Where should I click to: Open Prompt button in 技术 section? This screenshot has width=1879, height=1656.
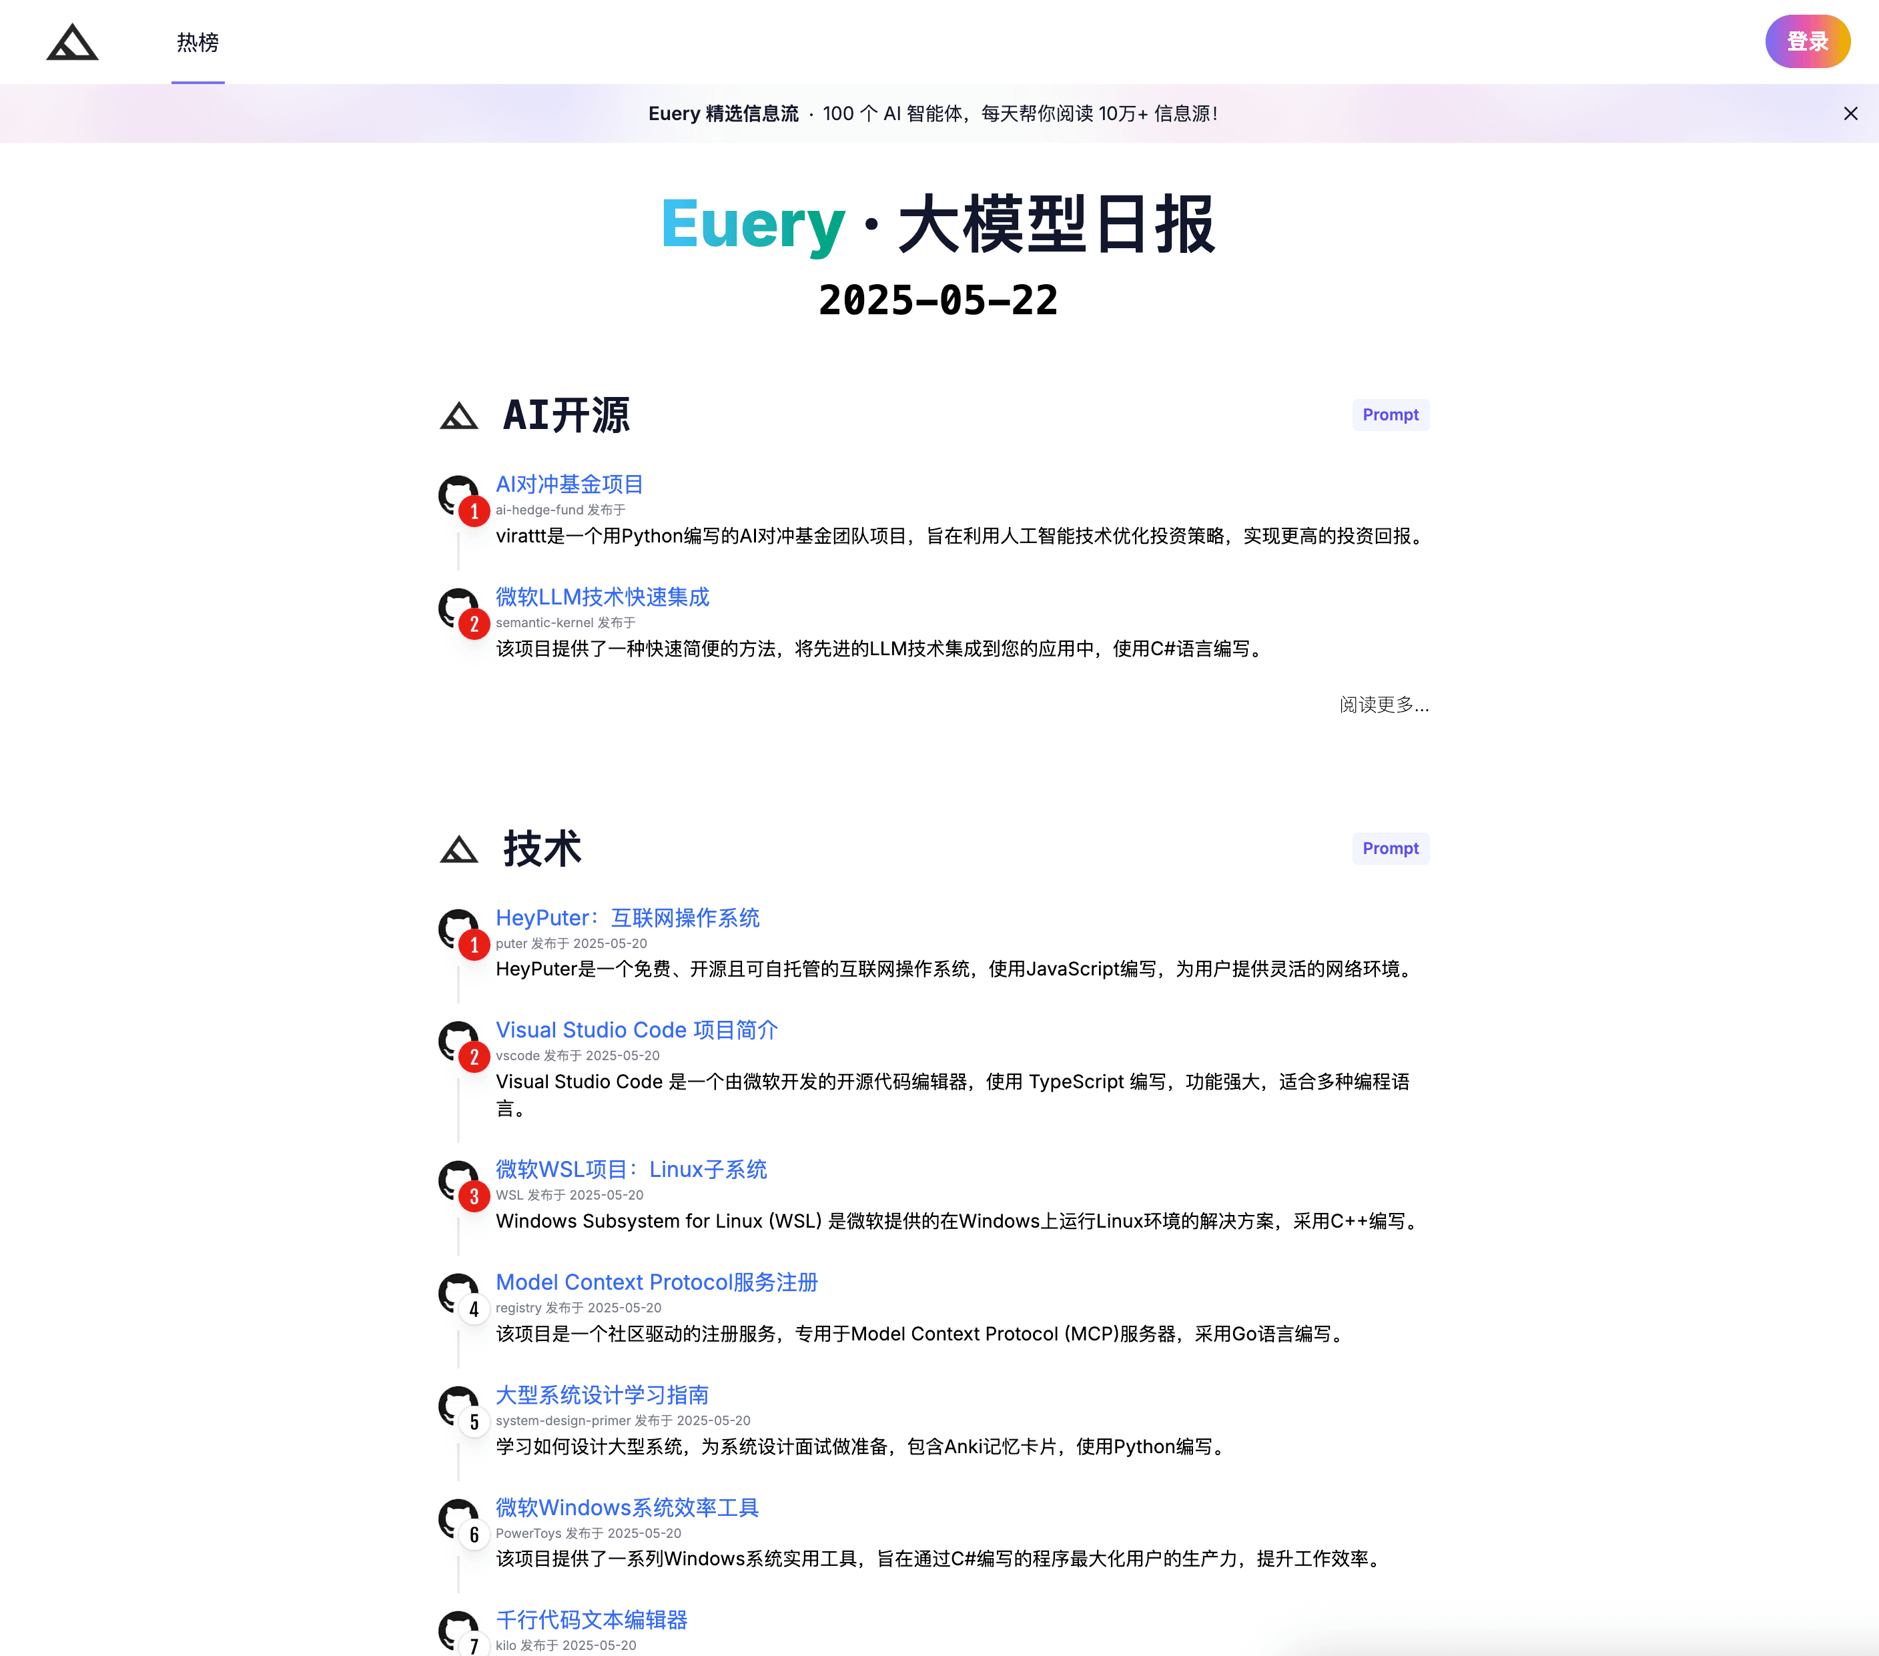pyautogui.click(x=1390, y=848)
